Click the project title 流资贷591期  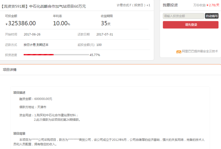(44, 6)
